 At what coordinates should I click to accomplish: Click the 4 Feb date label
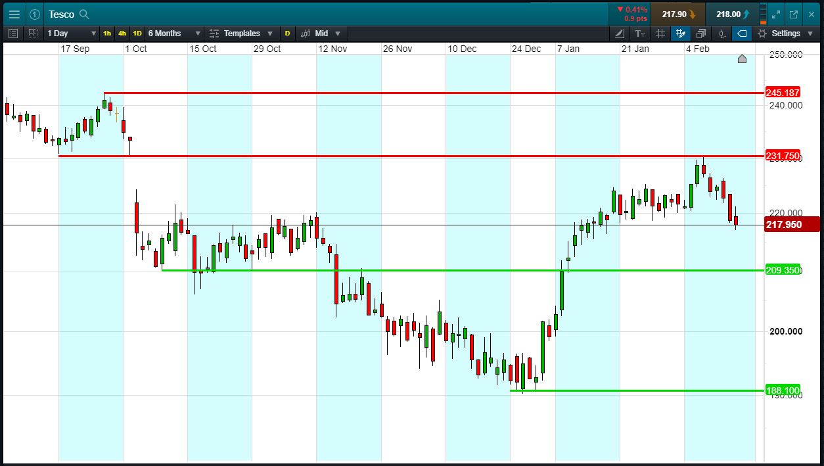[x=698, y=49]
